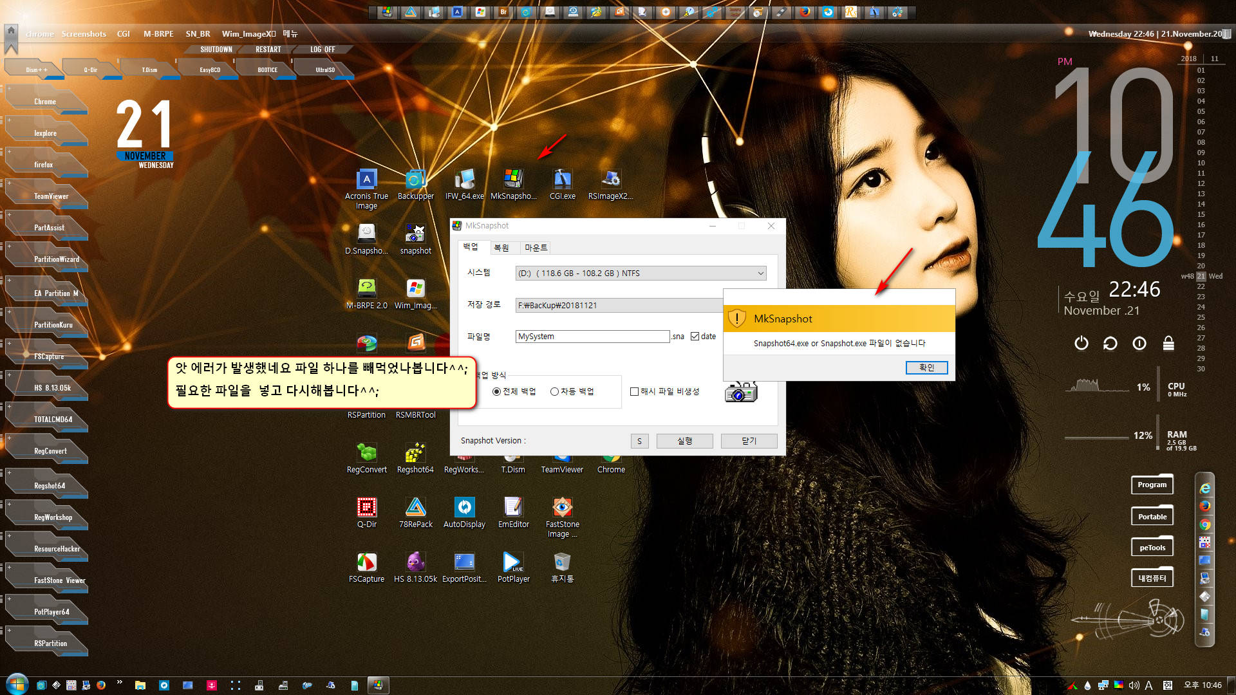This screenshot has width=1236, height=695.
Task: Open the Windows Start orb
Action: tap(17, 684)
